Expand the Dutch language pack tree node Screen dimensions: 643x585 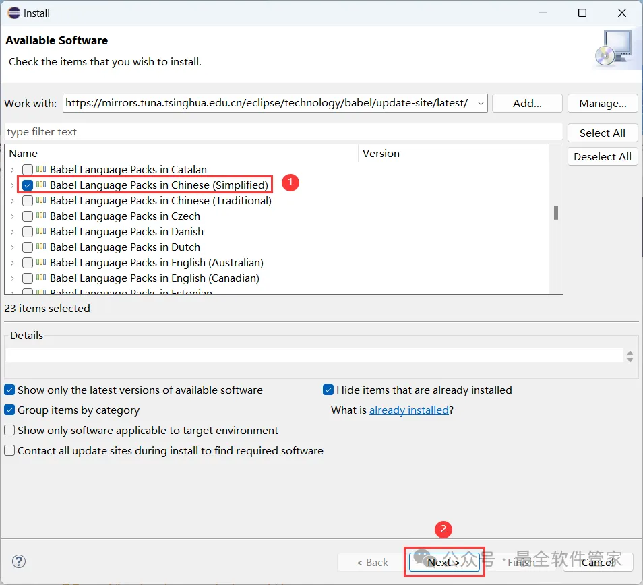click(x=12, y=247)
